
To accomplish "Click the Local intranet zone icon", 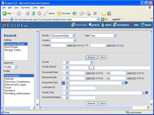I will click(x=127, y=112).
